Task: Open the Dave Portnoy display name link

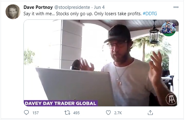Action: tap(38, 7)
